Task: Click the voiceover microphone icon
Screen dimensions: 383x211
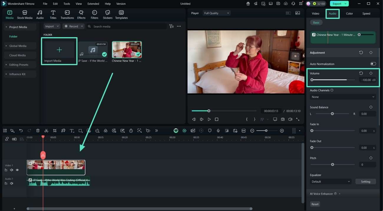Action: 218,131
